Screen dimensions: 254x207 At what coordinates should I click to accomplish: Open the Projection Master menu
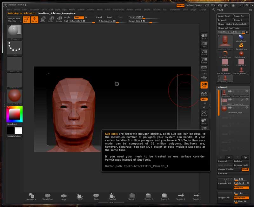(x=15, y=20)
